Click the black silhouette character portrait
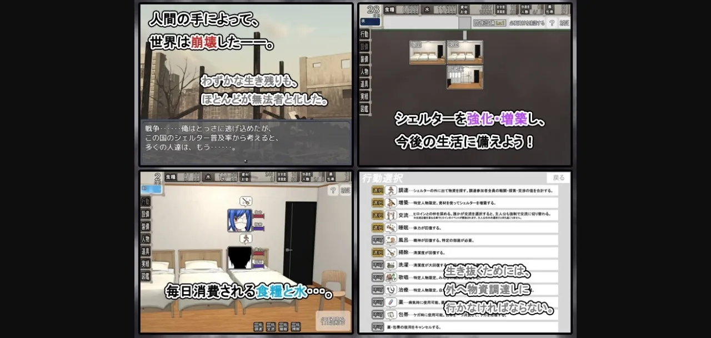This screenshot has width=711, height=338. (x=239, y=258)
